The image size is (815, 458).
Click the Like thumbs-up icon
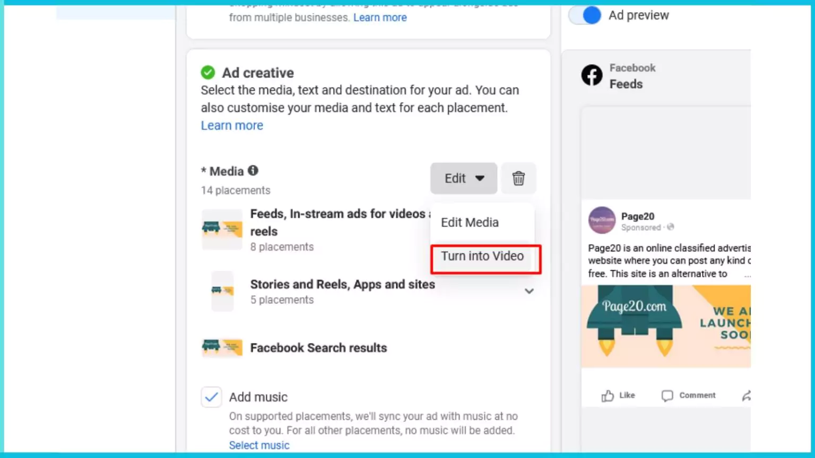608,395
